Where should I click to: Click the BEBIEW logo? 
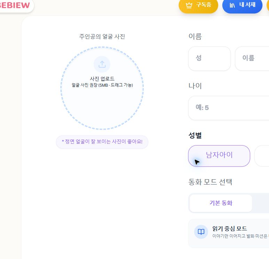14,5
